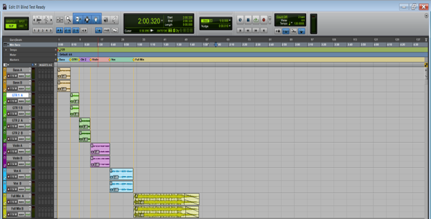This screenshot has height=219, width=431.
Task: Select zoom preset 1
Action: pos(35,30)
